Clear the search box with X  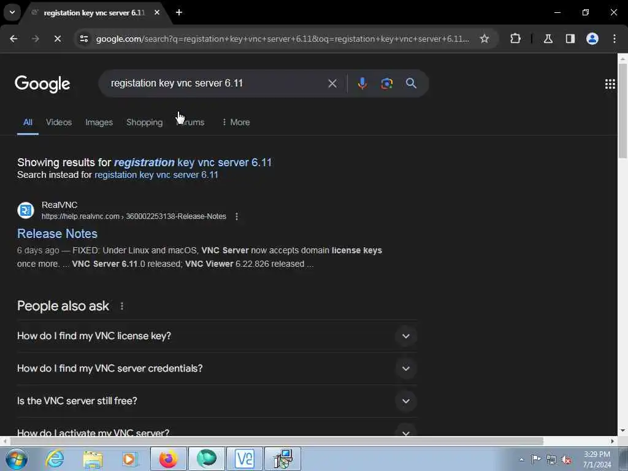[x=332, y=83]
